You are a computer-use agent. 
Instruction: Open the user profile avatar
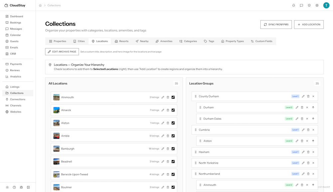(x=326, y=5)
